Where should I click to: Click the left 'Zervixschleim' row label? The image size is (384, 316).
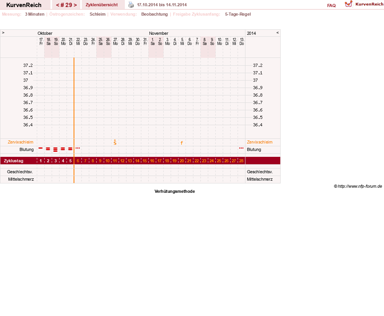(21, 142)
